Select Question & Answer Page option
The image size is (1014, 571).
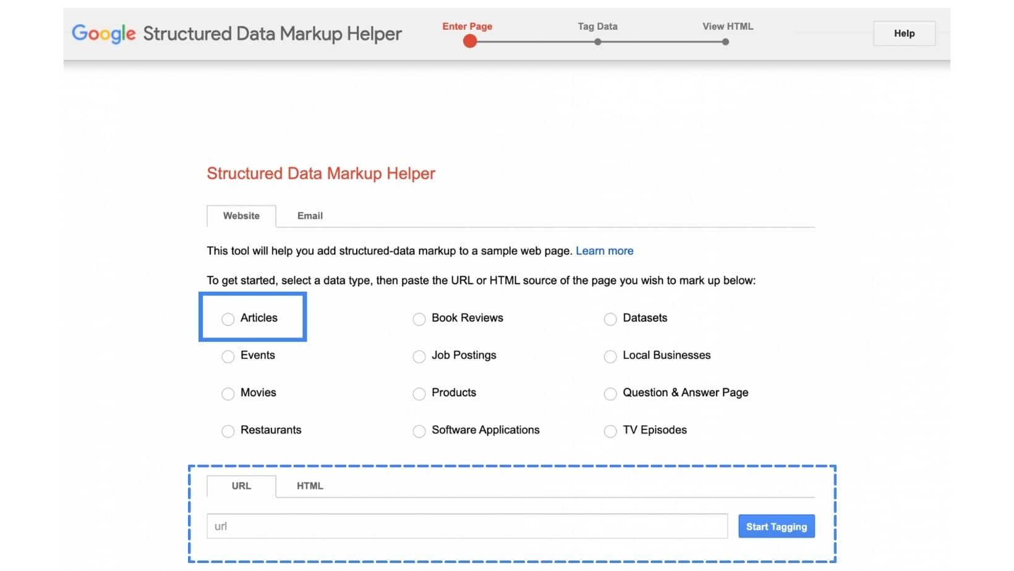click(x=610, y=394)
